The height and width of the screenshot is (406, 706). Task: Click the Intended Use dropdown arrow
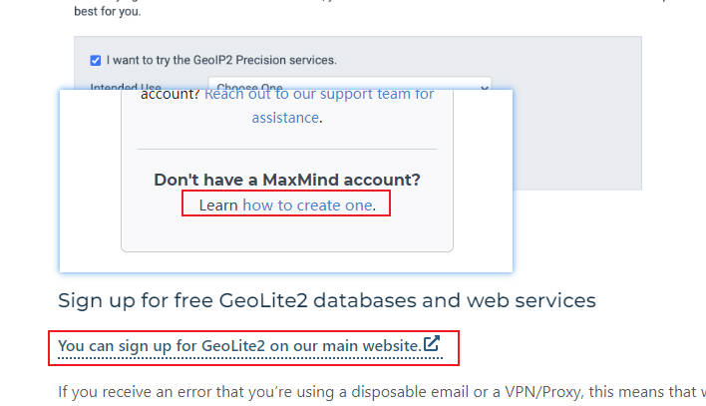point(485,87)
